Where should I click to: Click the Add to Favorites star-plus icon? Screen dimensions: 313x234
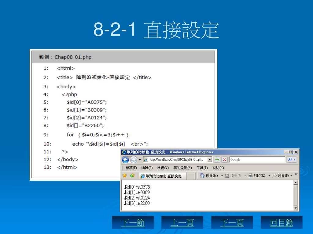coord(132,175)
